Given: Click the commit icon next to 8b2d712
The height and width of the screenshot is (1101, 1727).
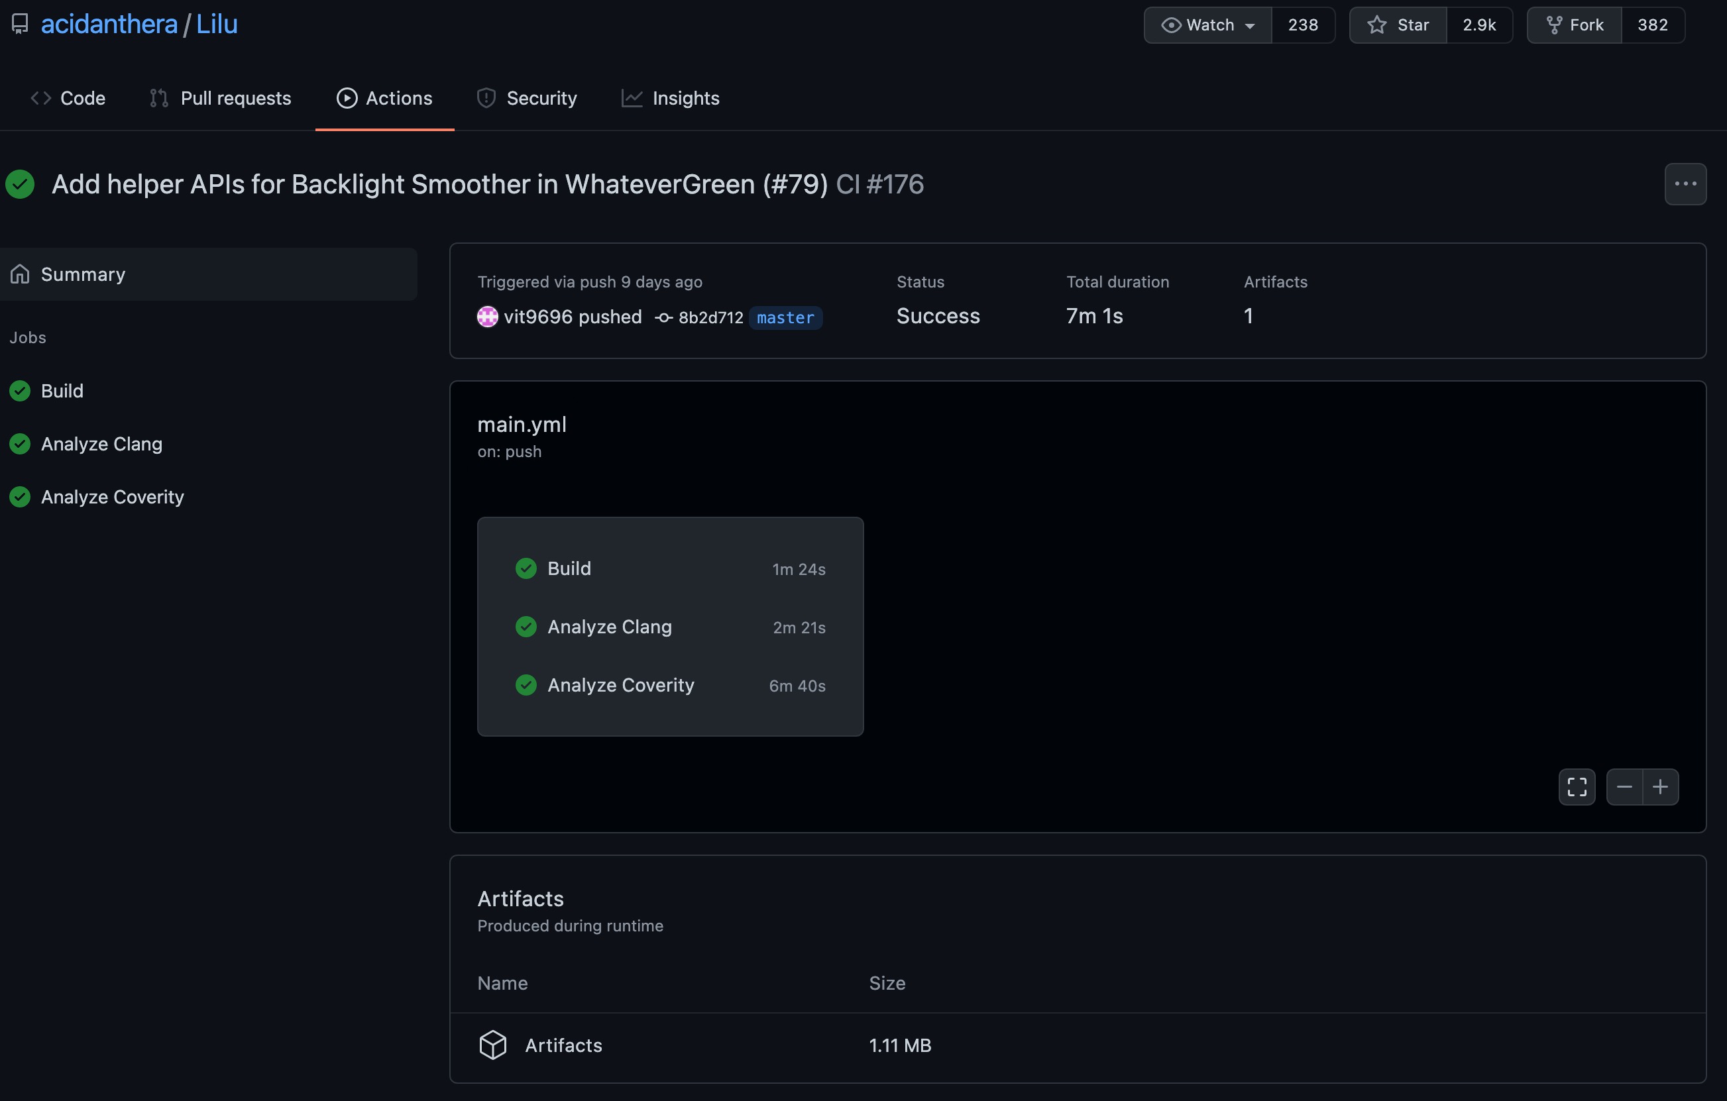Looking at the screenshot, I should tap(663, 317).
